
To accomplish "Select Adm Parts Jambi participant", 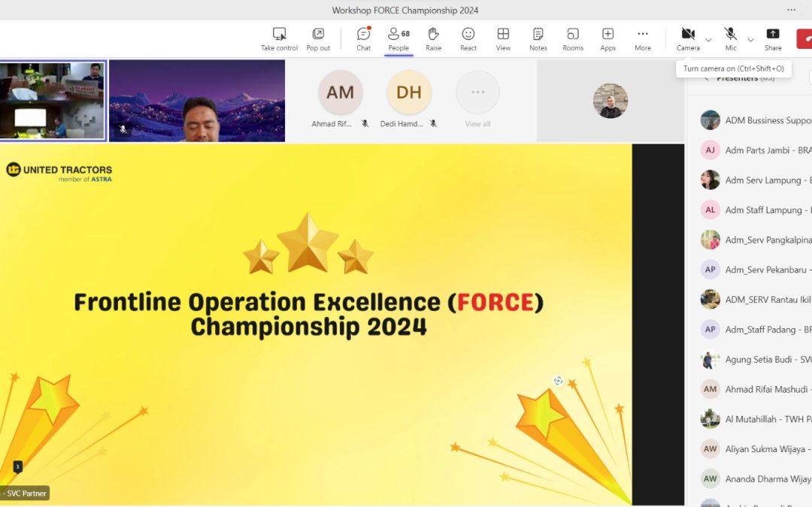I will (x=756, y=150).
